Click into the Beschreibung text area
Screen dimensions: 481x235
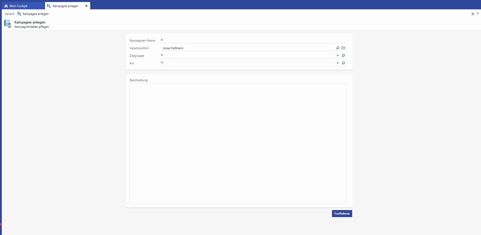coord(238,143)
